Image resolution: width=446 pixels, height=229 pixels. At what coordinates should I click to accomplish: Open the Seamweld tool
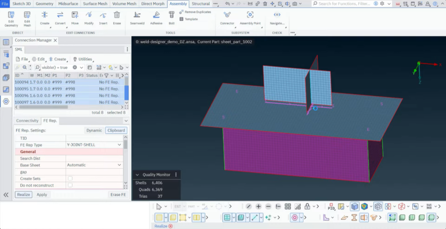(x=137, y=19)
